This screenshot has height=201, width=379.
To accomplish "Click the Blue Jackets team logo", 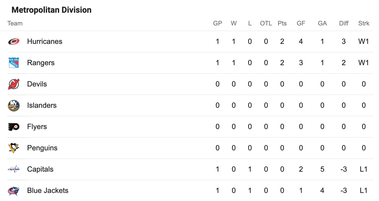I will 14,191.
